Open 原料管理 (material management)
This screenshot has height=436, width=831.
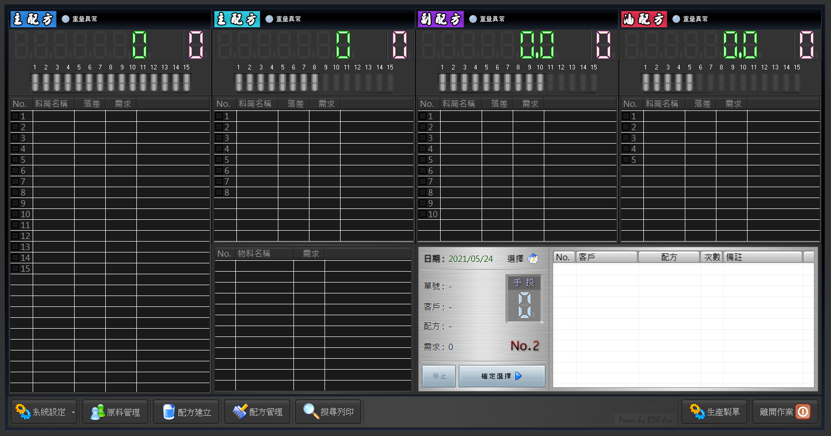[x=115, y=412]
